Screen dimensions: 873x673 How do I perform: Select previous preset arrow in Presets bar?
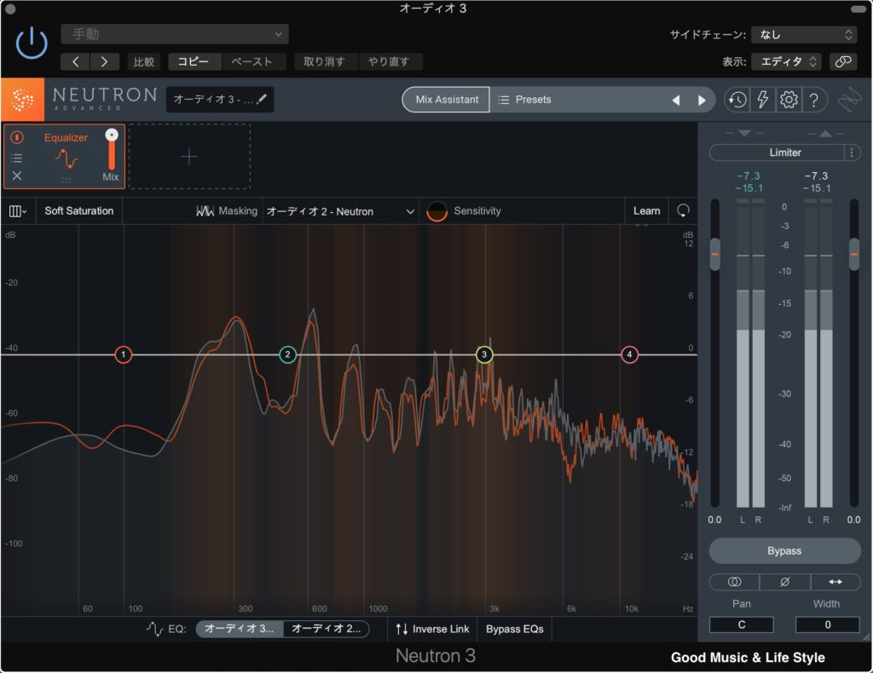click(676, 101)
